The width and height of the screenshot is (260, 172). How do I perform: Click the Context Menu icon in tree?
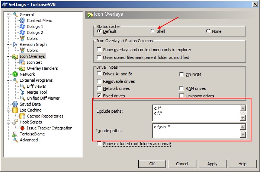pos(22,21)
